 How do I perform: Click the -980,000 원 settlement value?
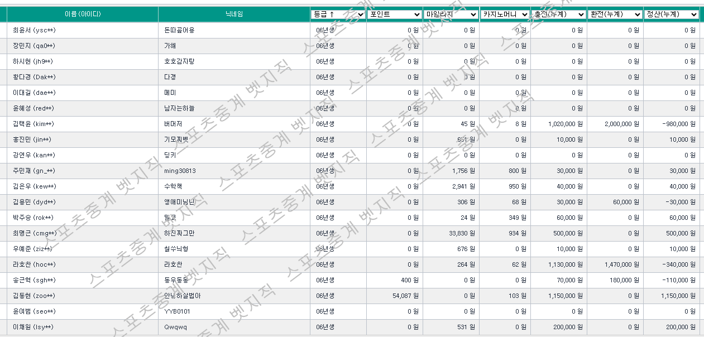[x=677, y=124]
